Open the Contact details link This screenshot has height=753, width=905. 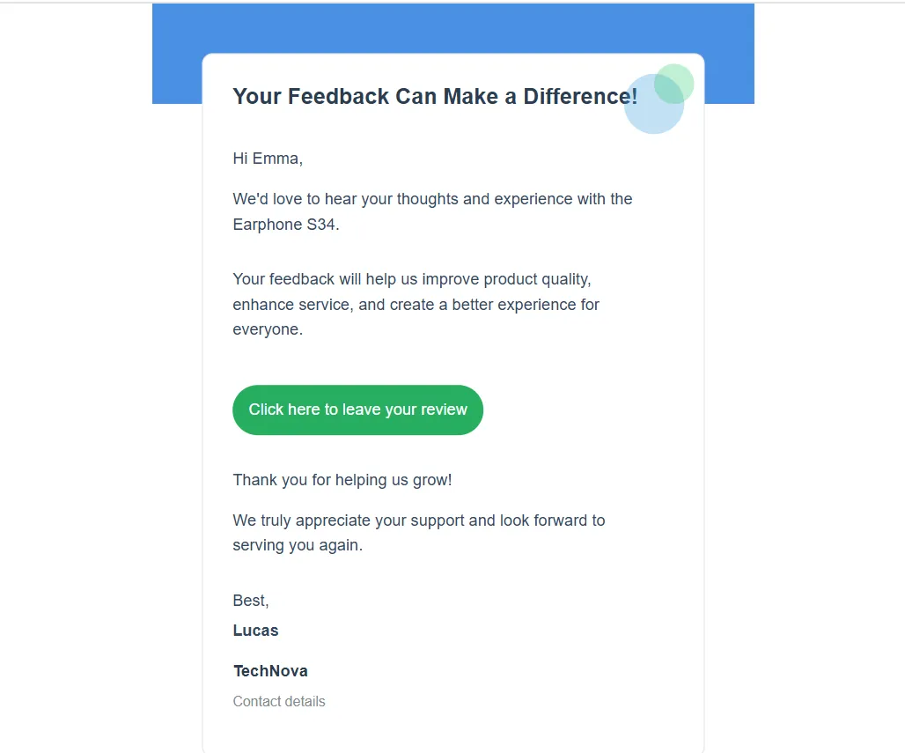[x=279, y=701]
